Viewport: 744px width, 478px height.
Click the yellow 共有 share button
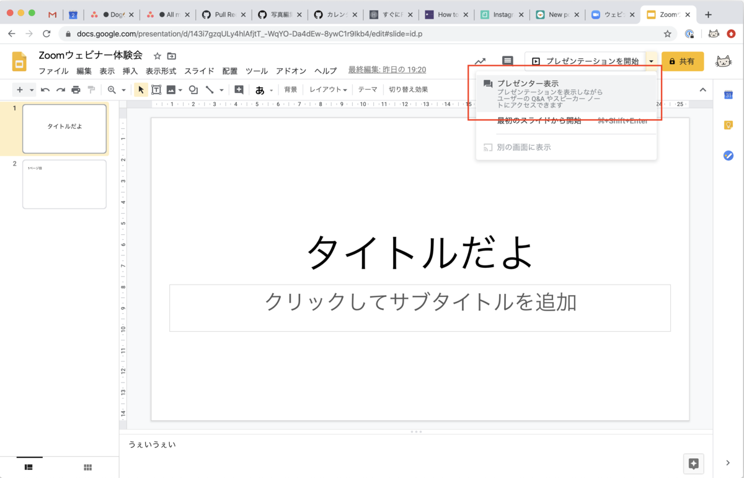pos(683,61)
